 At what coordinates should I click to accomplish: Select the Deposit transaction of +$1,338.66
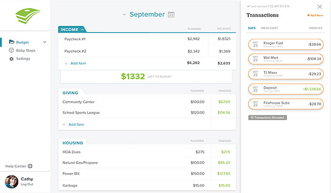pos(286,89)
